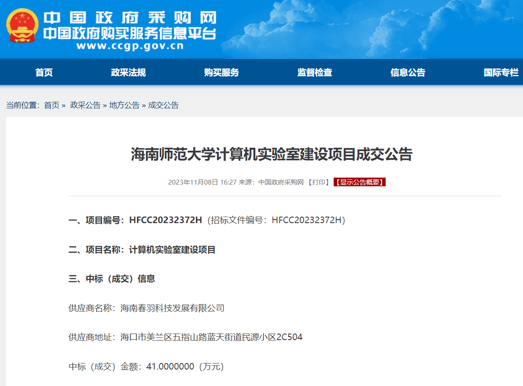Viewport: 523px width, 386px height.
Task: Click the bid amount 41.0000000（万元）
Action: [x=185, y=367]
